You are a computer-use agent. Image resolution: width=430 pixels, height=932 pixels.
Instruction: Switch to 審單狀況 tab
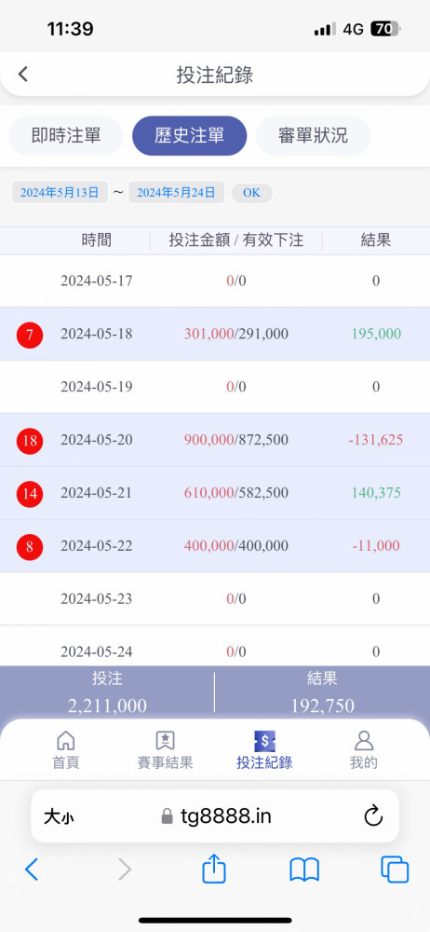tap(313, 135)
